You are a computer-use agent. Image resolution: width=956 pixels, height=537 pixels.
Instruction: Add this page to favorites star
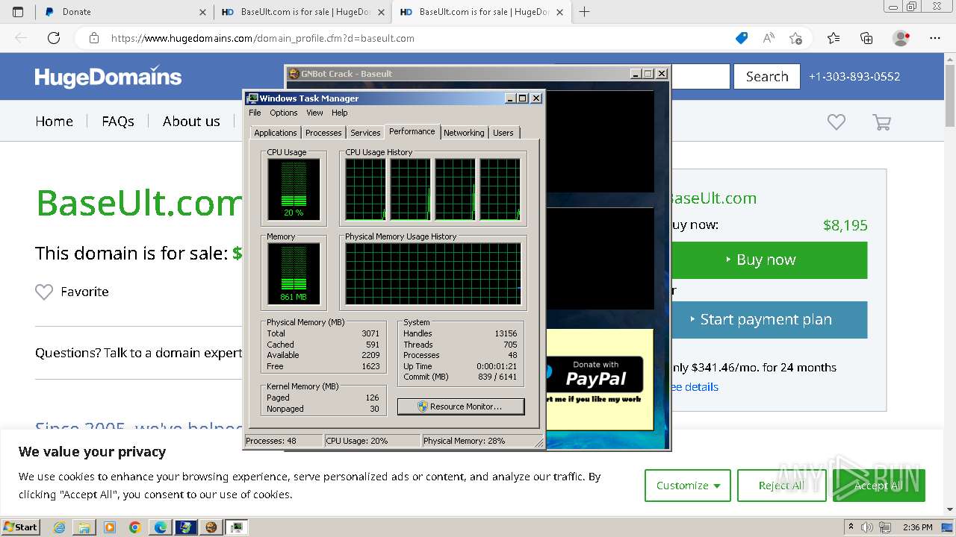click(796, 38)
